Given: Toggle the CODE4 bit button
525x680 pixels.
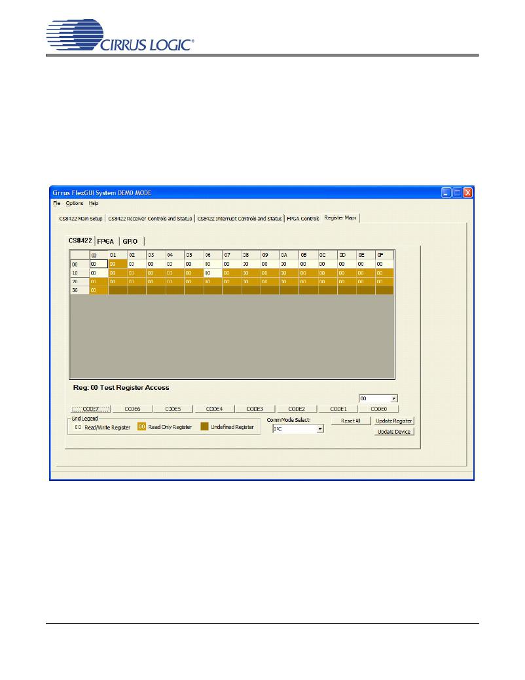Looking at the screenshot, I should 214,409.
